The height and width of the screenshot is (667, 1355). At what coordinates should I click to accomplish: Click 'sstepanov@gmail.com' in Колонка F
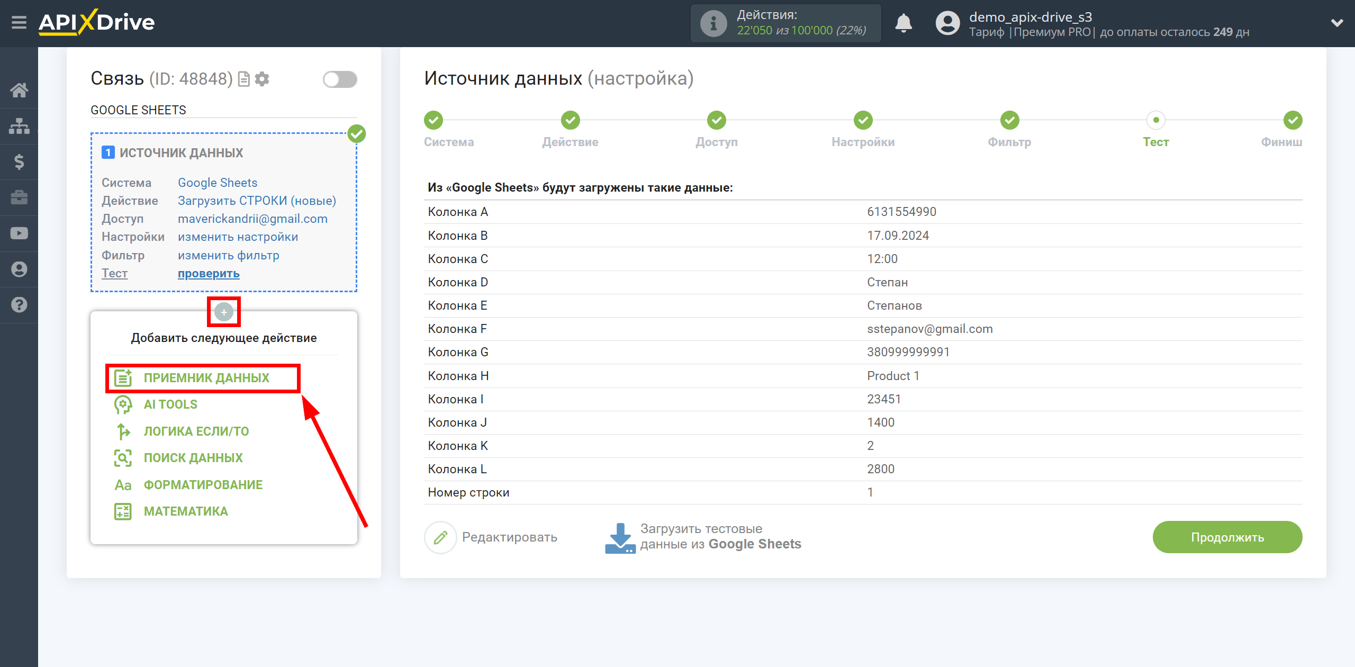pos(930,329)
